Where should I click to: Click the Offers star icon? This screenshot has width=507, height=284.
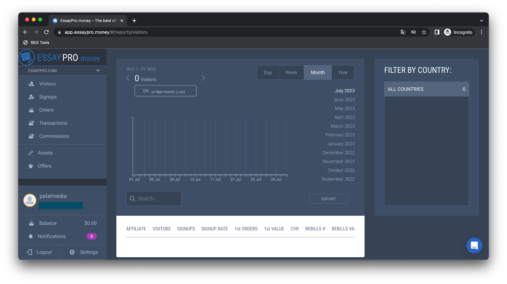31,166
